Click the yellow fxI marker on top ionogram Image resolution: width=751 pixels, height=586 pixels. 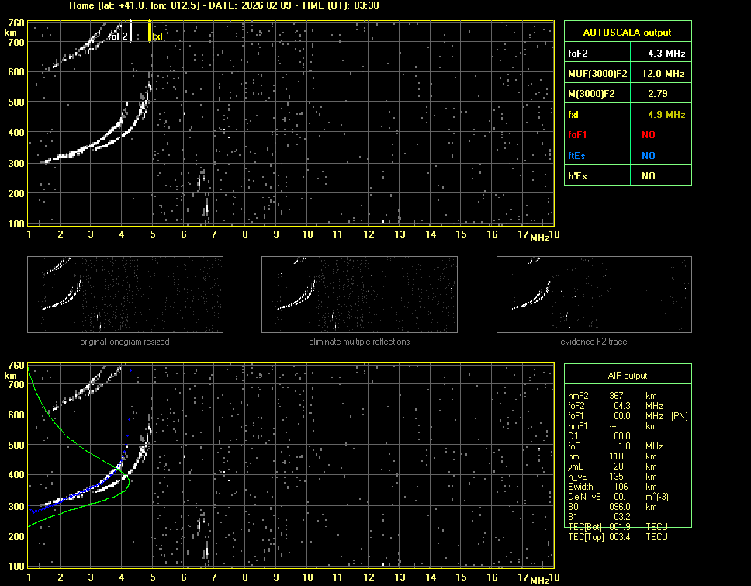coord(150,31)
